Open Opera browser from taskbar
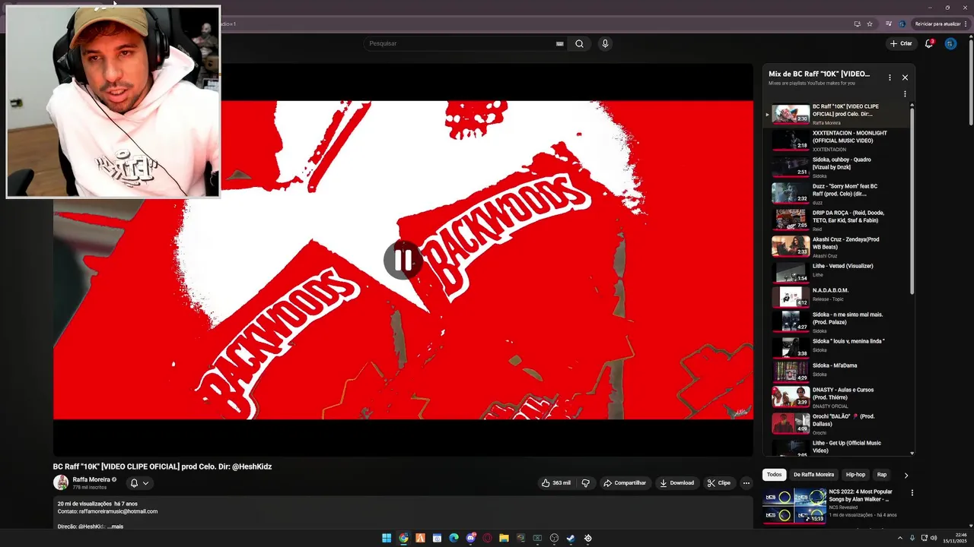This screenshot has height=547, width=974. [487, 538]
